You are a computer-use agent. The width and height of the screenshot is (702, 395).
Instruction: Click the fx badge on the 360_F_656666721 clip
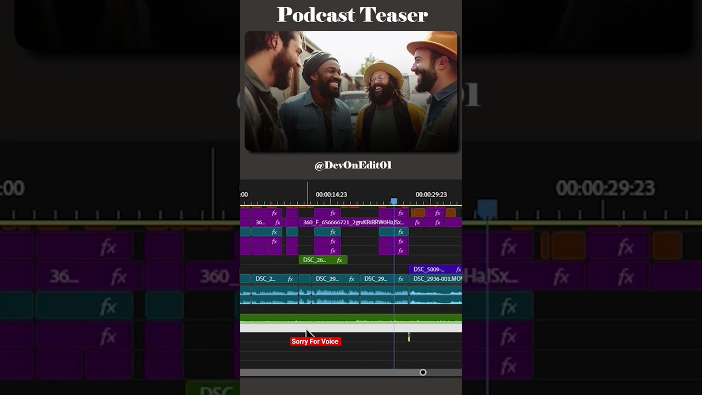(x=417, y=222)
